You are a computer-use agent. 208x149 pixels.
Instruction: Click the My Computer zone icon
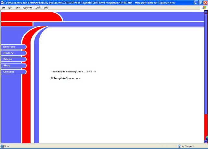click(179, 146)
